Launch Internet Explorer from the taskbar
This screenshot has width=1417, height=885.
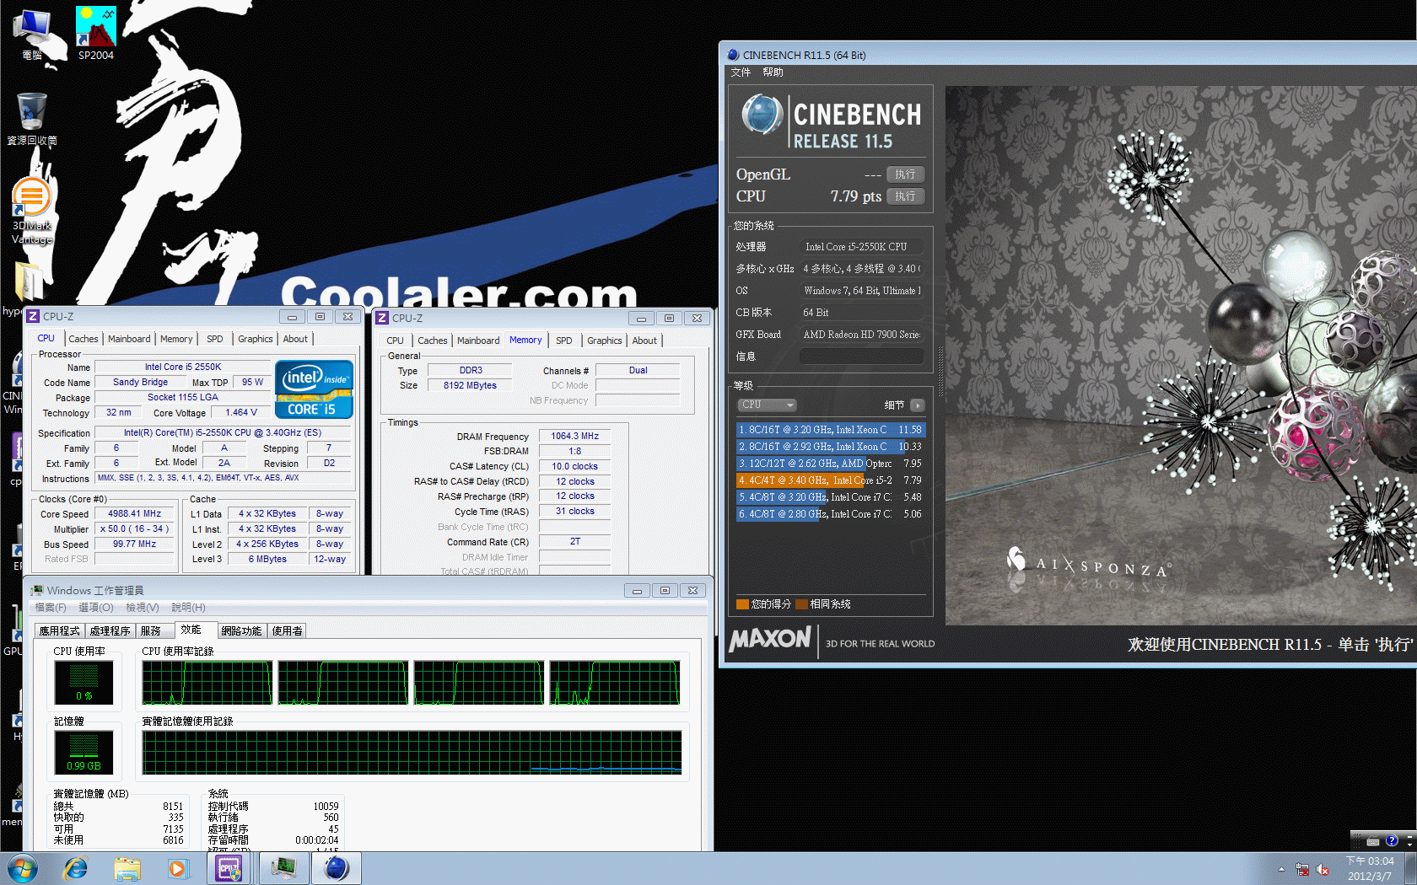pos(76,868)
